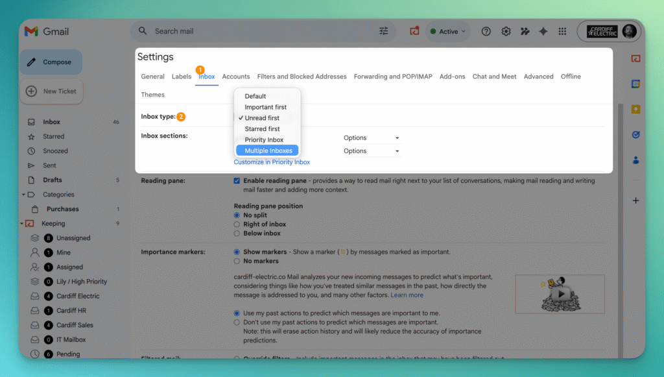Click Learn more link
This screenshot has height=377, width=664.
[407, 295]
